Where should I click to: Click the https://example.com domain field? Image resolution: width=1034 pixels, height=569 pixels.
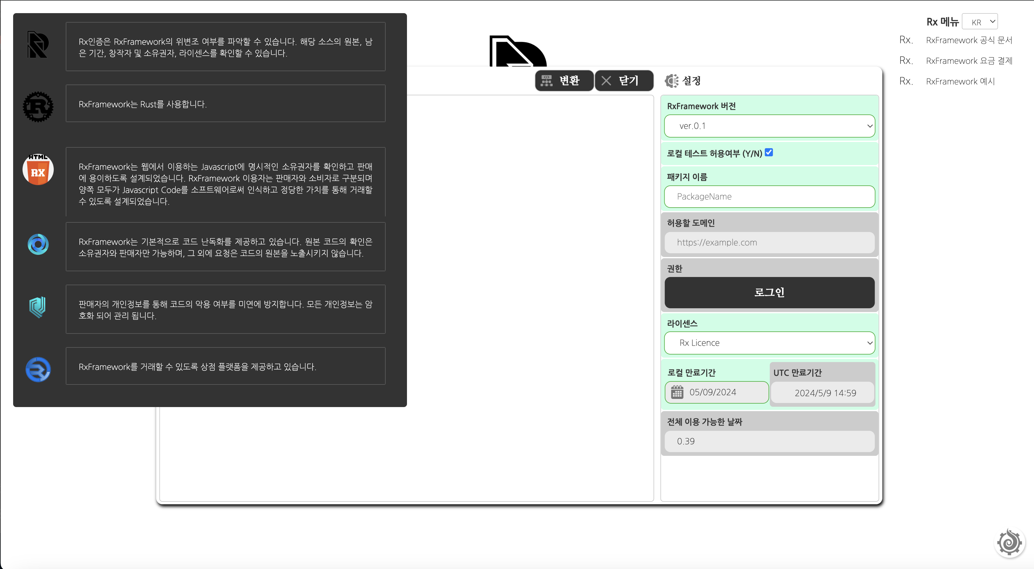click(770, 243)
